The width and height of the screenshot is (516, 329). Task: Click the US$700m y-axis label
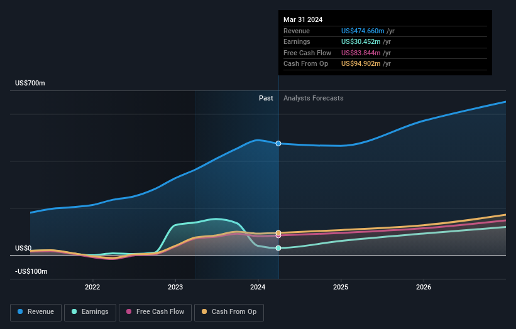(30, 83)
